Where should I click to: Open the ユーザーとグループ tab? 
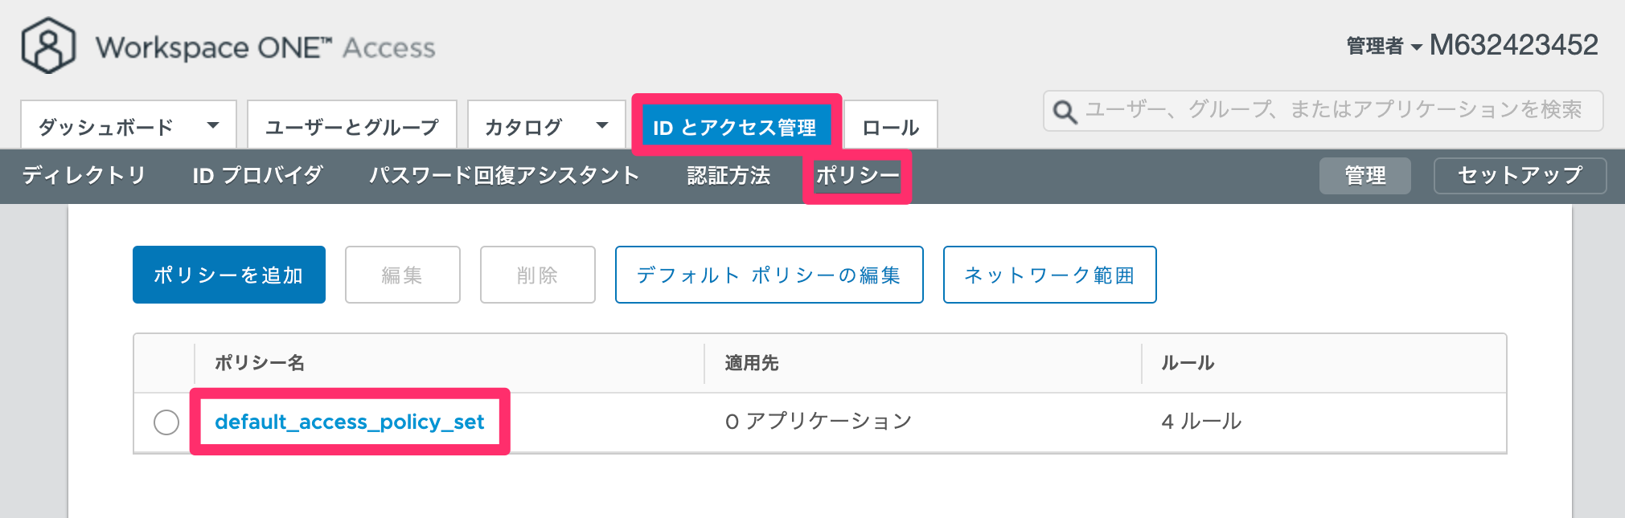[x=352, y=125]
